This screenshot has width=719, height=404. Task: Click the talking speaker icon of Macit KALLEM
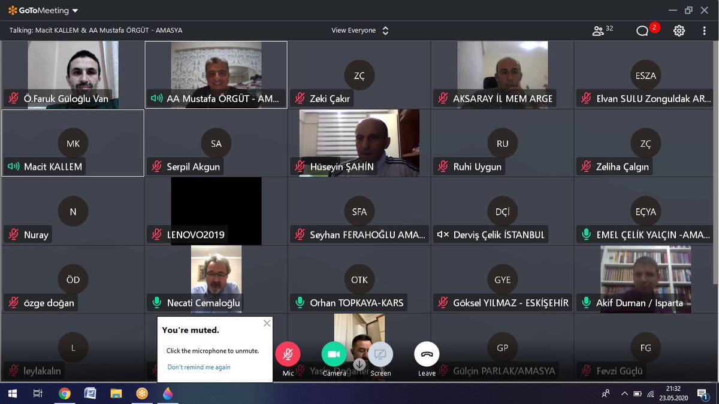tap(14, 166)
